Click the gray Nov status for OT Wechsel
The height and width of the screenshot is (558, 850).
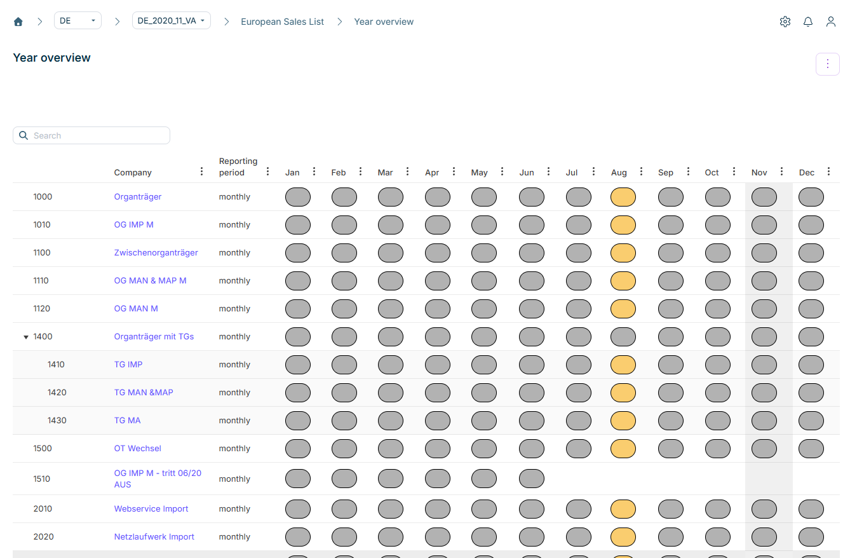(x=764, y=449)
